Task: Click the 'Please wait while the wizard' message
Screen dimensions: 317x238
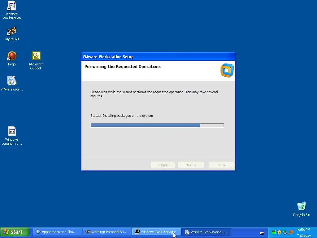Action: tap(154, 94)
